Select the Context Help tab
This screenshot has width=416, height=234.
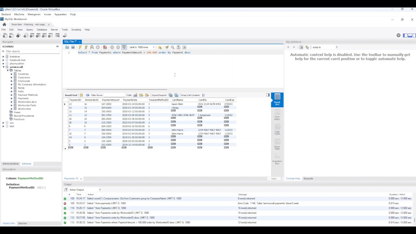(x=293, y=178)
